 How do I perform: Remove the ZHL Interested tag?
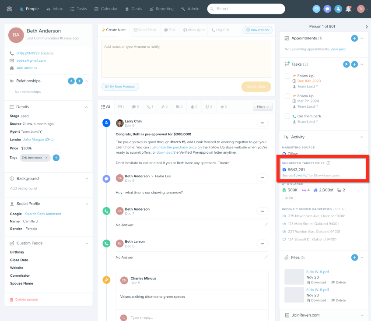46,158
